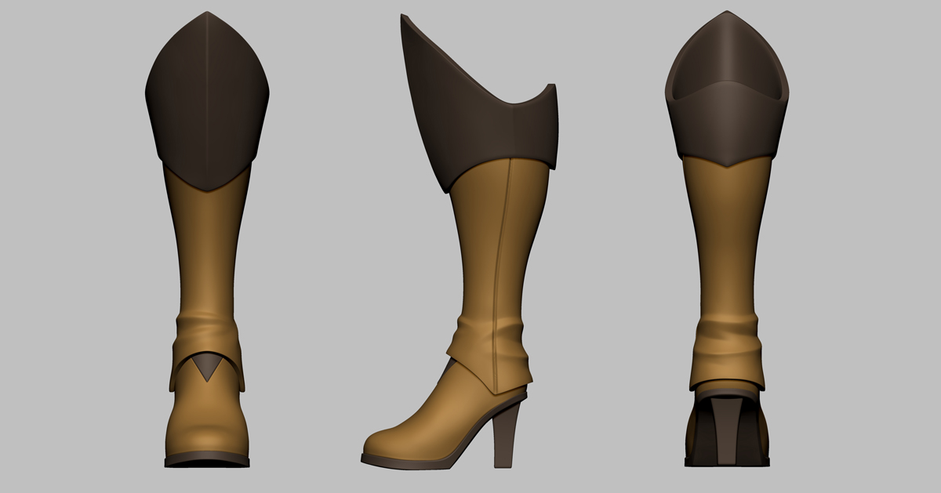Click the pointed bottom edge of back-view cuff
This screenshot has width=941, height=493.
coord(727,165)
